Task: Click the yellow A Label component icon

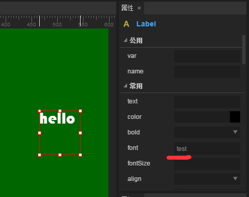Action: 126,24
